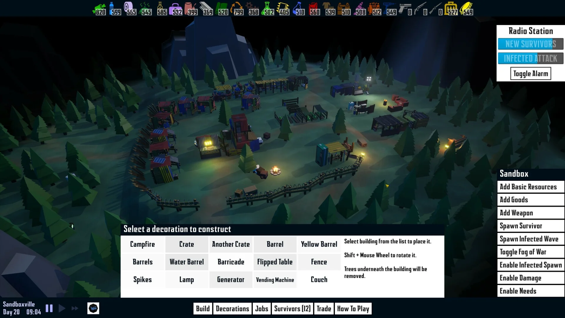Open the Survivors (12) panel
Image resolution: width=565 pixels, height=318 pixels.
292,309
